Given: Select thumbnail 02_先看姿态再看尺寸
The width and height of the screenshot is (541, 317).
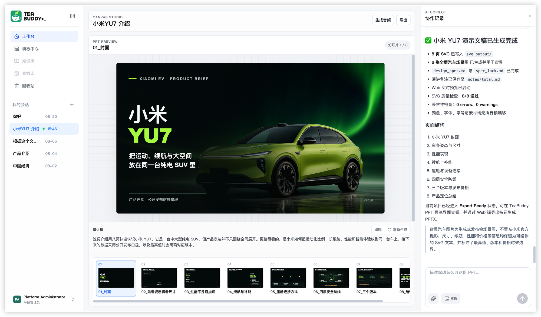Looking at the screenshot, I should coord(159,278).
